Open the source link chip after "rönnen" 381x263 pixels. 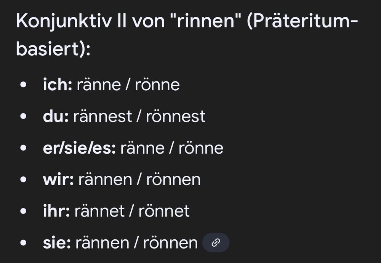tap(216, 242)
